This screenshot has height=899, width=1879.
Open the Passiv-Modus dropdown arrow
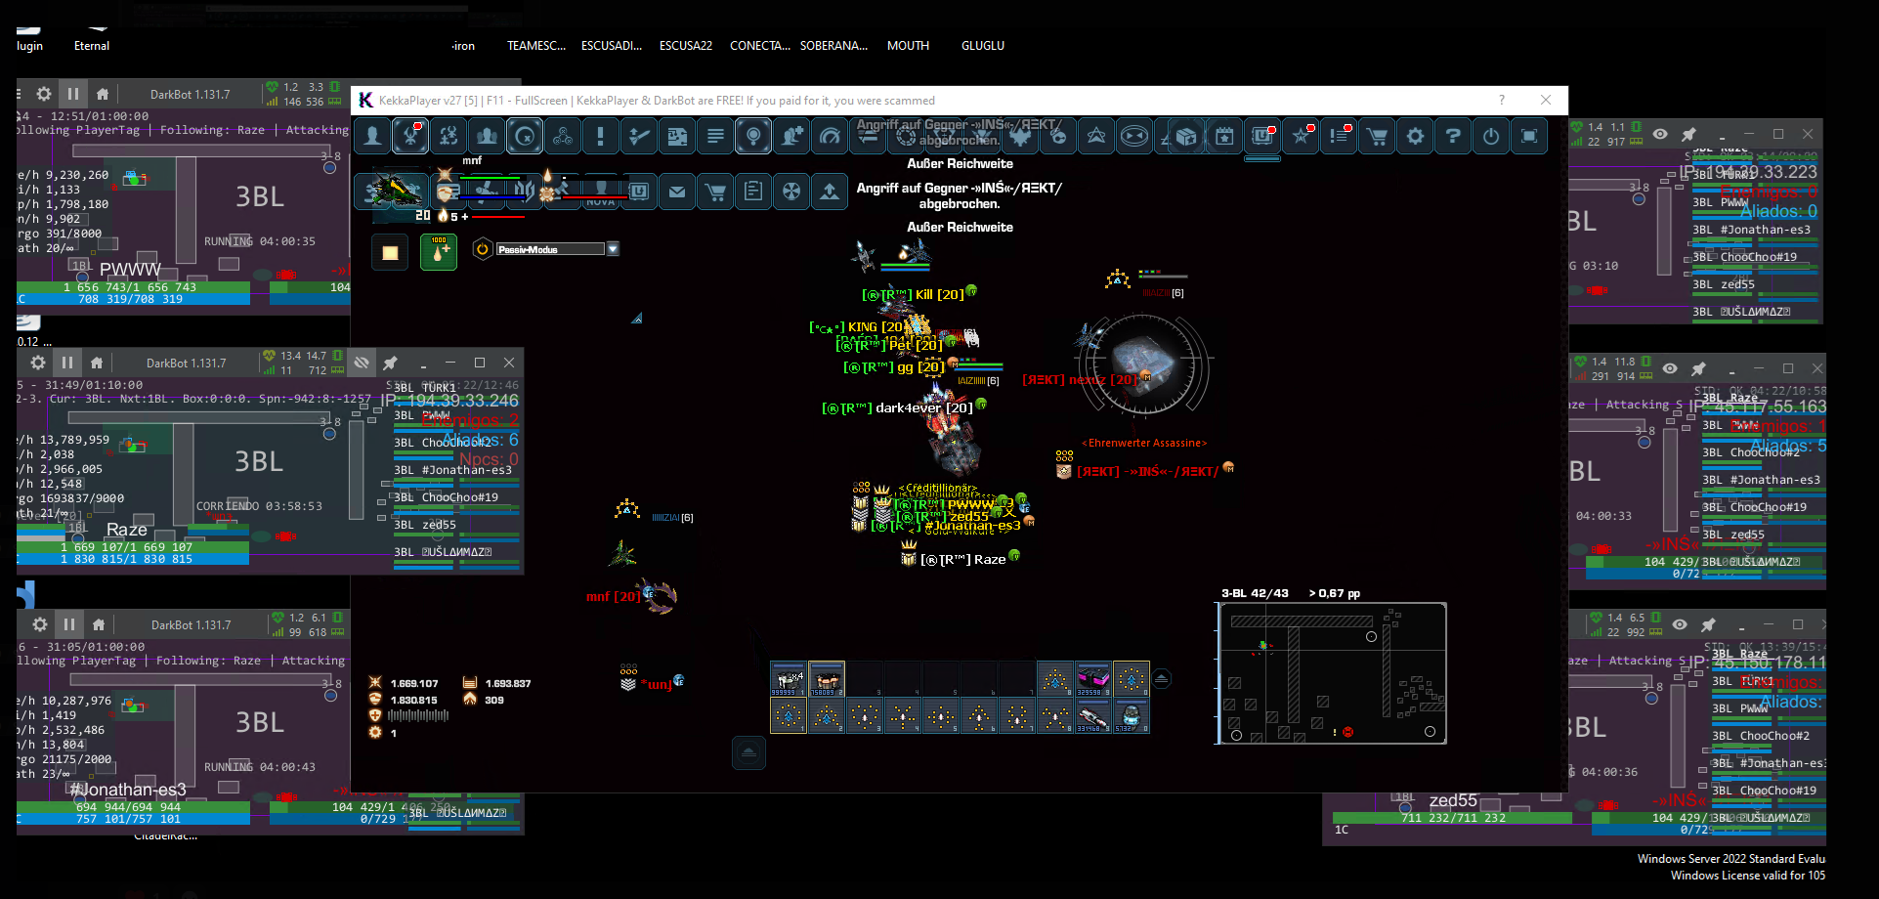click(613, 249)
